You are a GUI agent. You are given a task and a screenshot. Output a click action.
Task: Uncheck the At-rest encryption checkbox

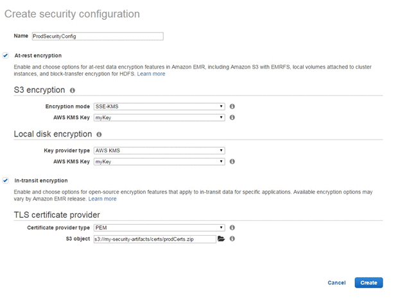tap(5, 56)
